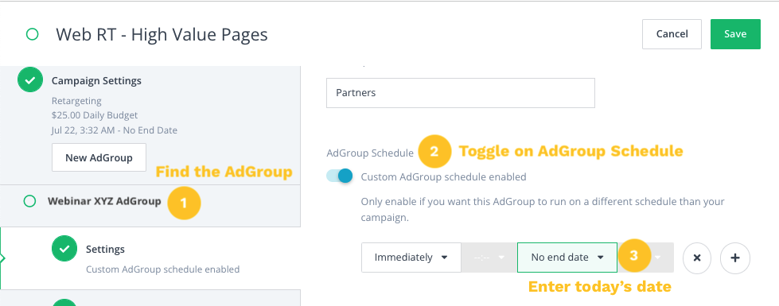The image size is (779, 306).
Task: Click the Settings step green checkmark icon
Action: [x=64, y=249]
